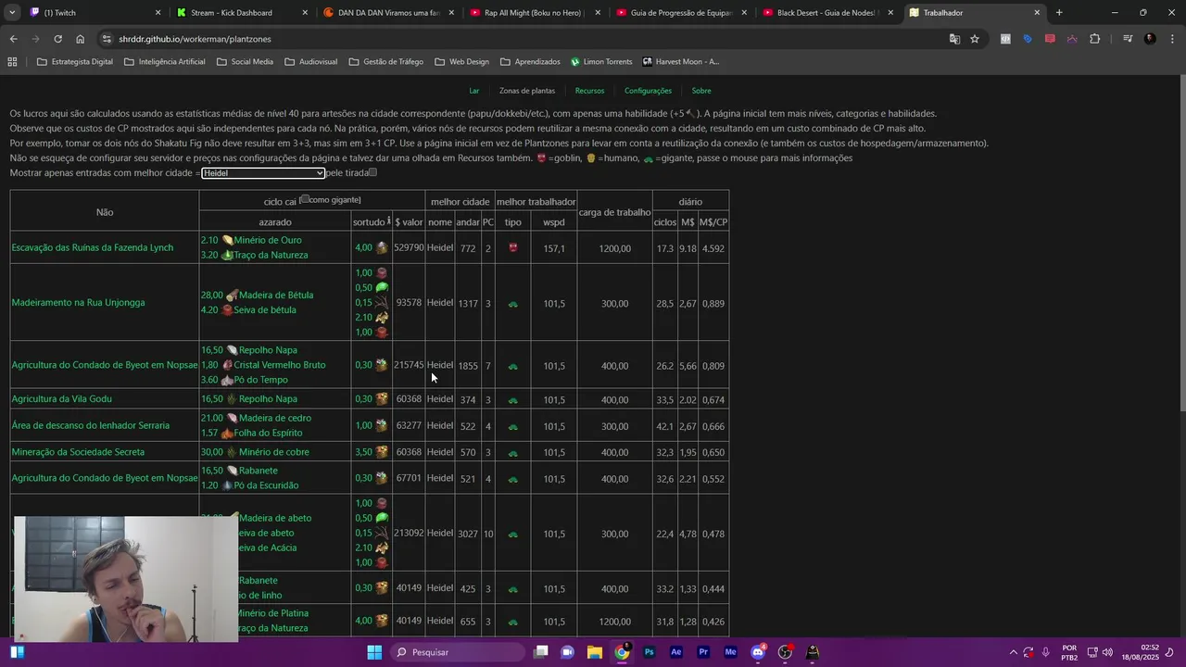The width and height of the screenshot is (1186, 667).
Task: Click the goblin icon in Lynch row
Action: point(513,248)
